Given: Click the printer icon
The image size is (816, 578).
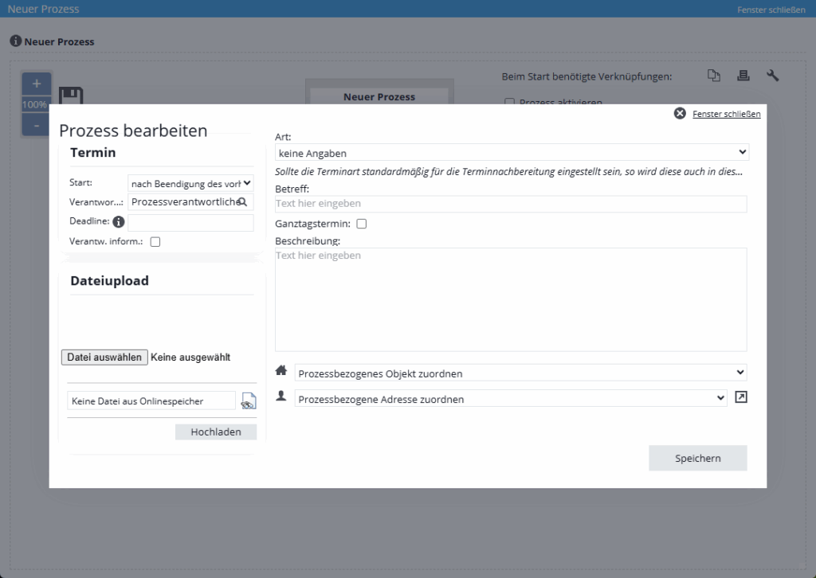Looking at the screenshot, I should [743, 76].
